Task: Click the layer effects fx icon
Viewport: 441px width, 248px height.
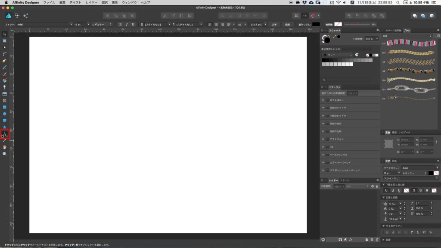Action: (x=351, y=240)
